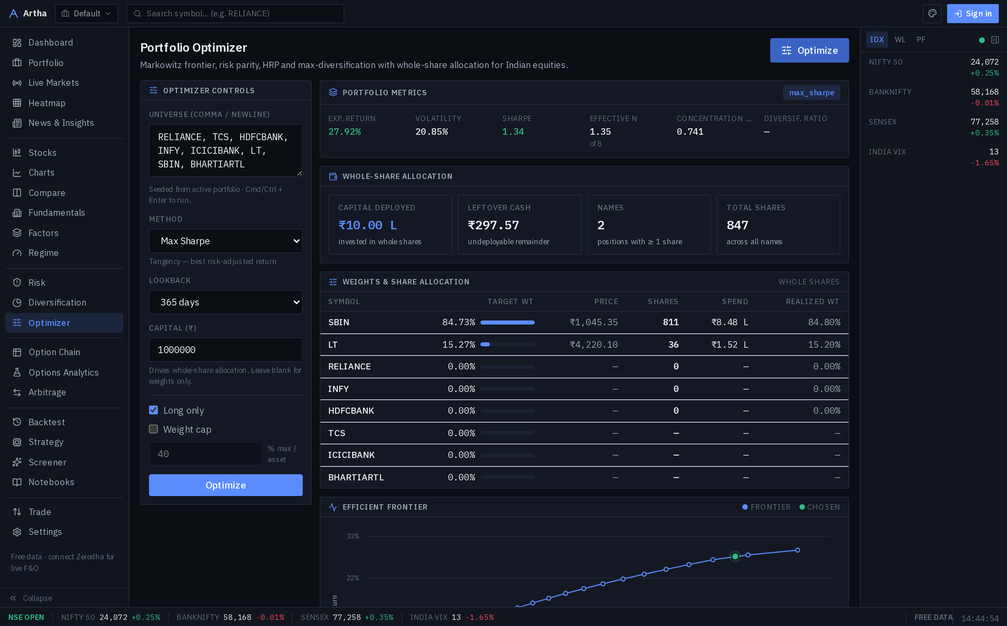
Task: Open the Backtest history icon
Action: click(x=17, y=422)
